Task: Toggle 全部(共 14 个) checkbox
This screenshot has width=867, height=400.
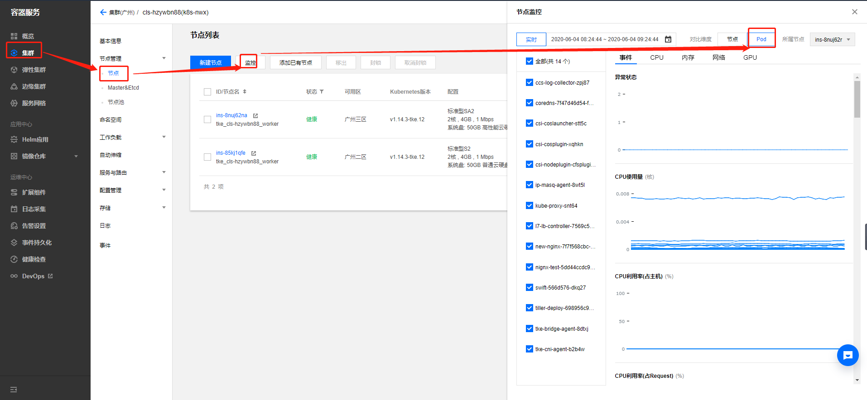Action: 530,61
